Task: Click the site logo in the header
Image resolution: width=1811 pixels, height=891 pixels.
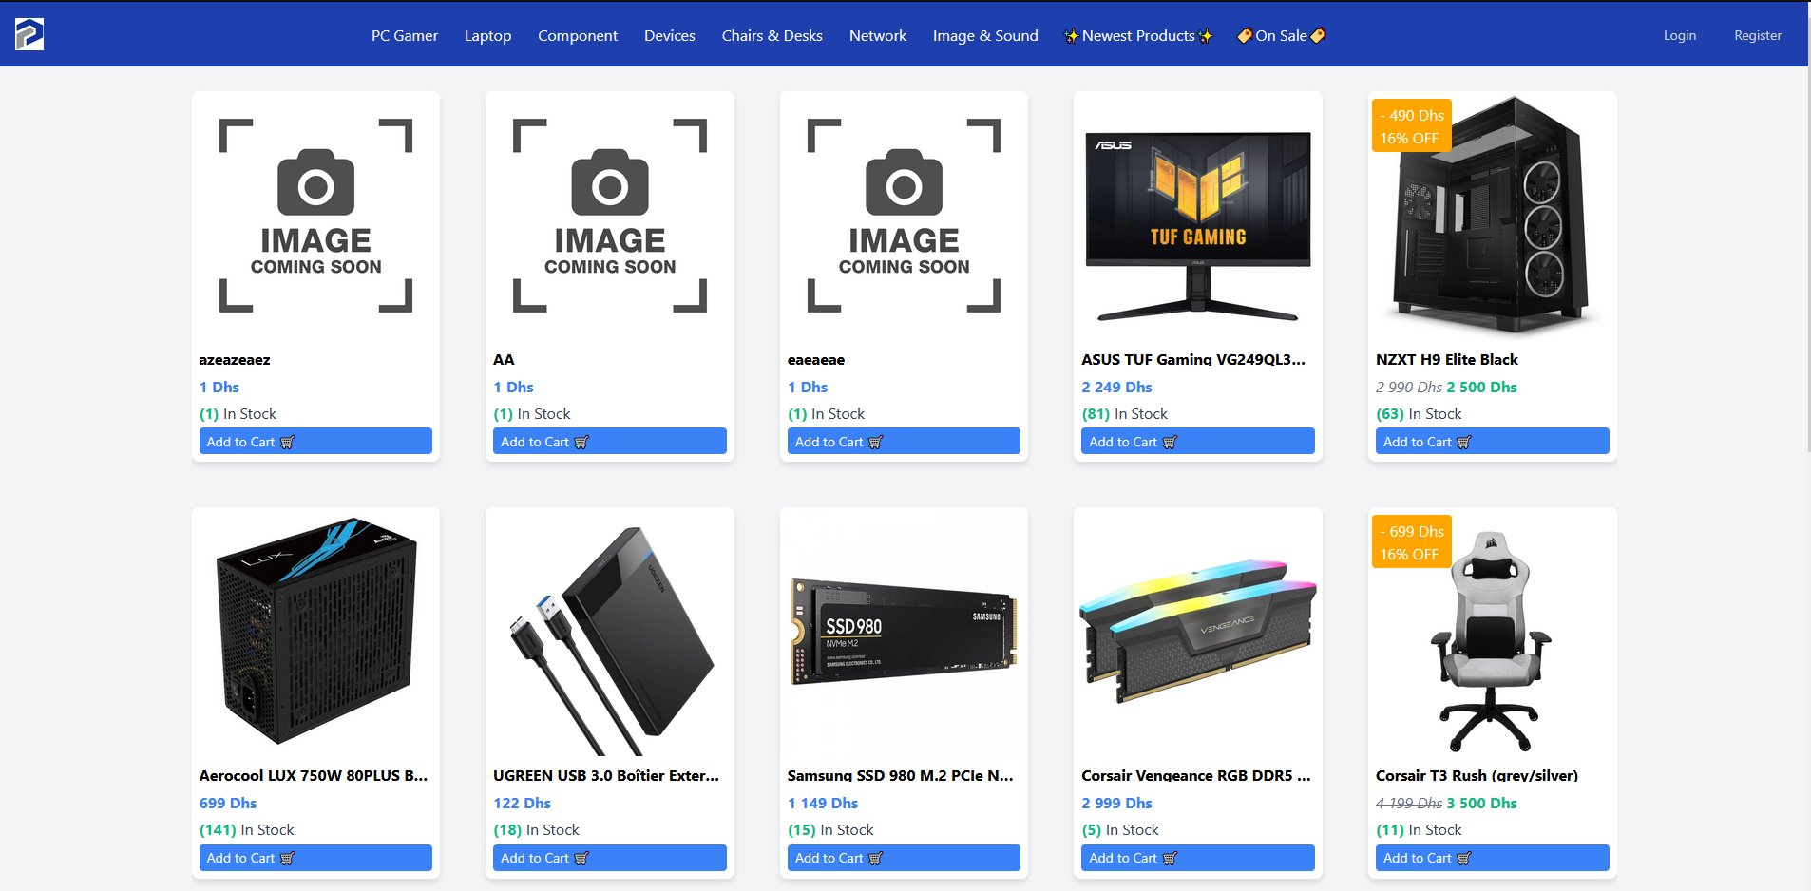Action: [x=29, y=34]
